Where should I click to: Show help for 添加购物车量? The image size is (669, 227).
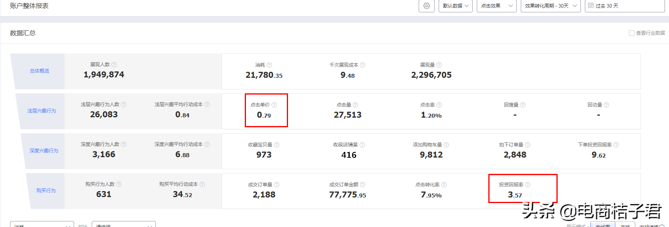point(446,145)
